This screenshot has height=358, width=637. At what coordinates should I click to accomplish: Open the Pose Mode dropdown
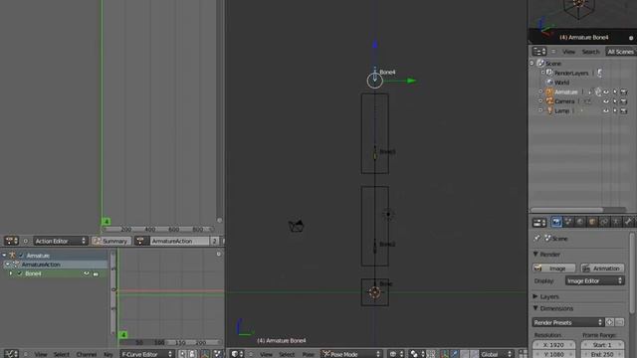351,354
